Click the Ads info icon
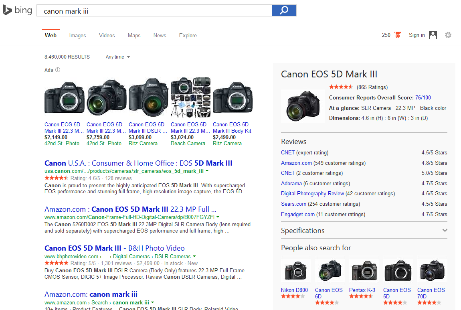The width and height of the screenshot is (461, 310). pyautogui.click(x=58, y=70)
